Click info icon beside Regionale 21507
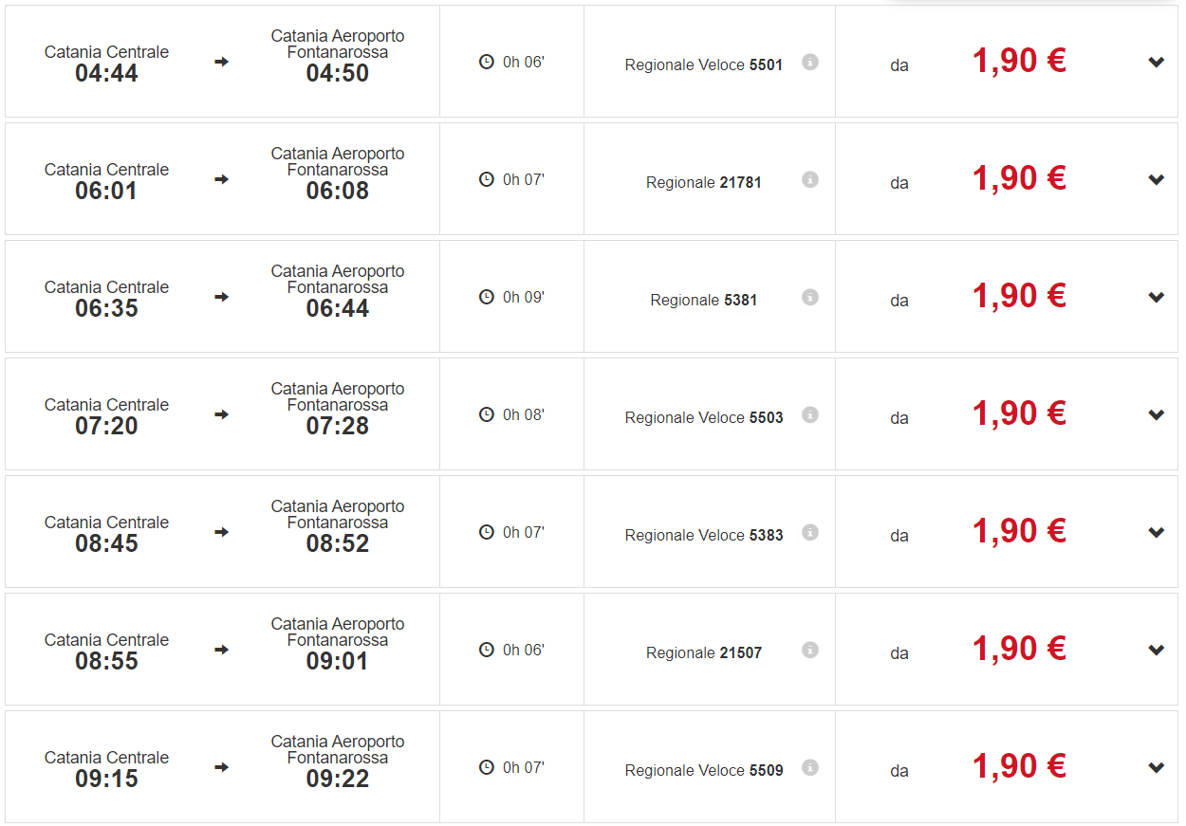The image size is (1186, 826). coord(809,650)
